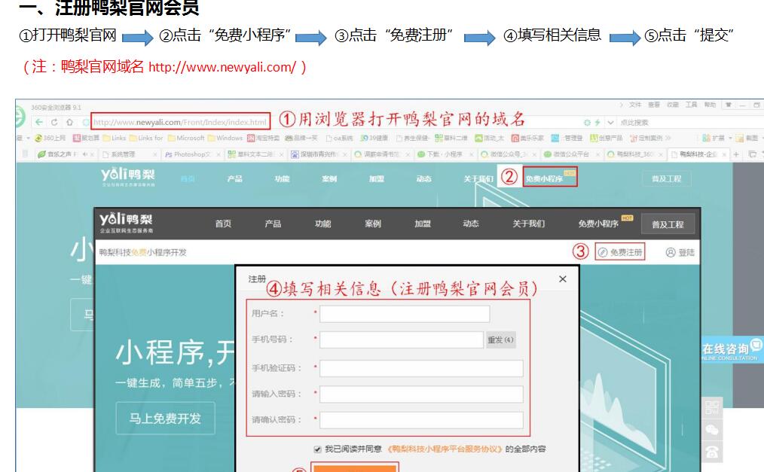Click the 免费注册 link
The height and width of the screenshot is (472, 764).
click(620, 253)
